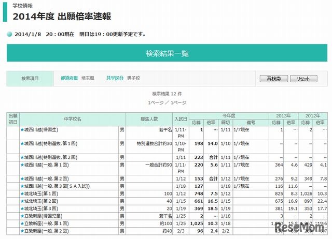Click the 募集人数 column header

(149, 119)
